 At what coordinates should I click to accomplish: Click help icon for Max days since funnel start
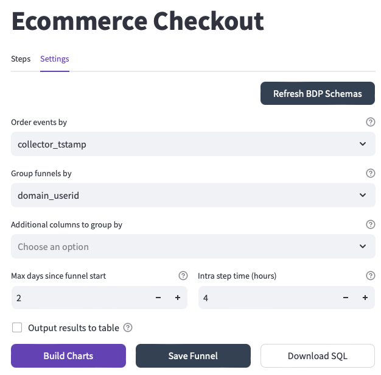(183, 276)
